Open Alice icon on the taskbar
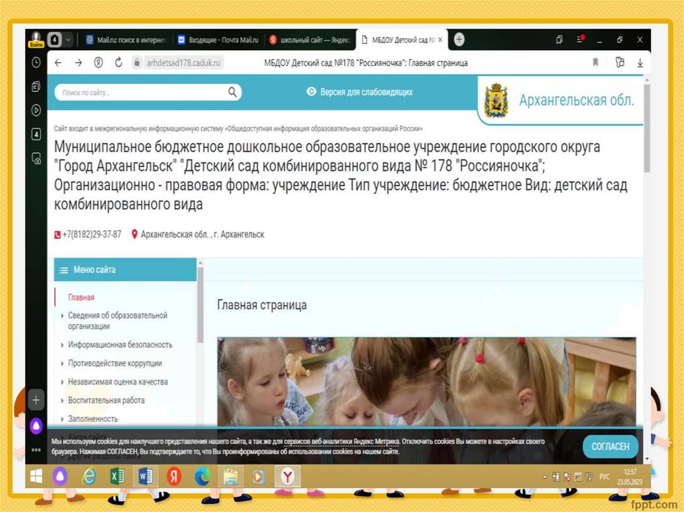 [x=60, y=477]
